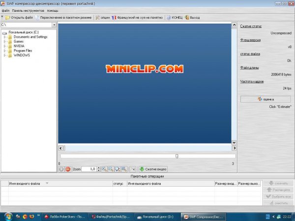Viewport: 295px width, 221px height.
Task: Expand the Games folder node
Action: pyautogui.click(x=5, y=41)
